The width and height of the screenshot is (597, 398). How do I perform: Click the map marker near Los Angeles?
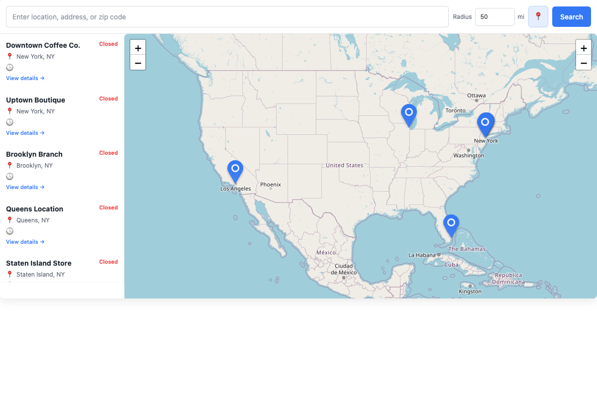[235, 172]
